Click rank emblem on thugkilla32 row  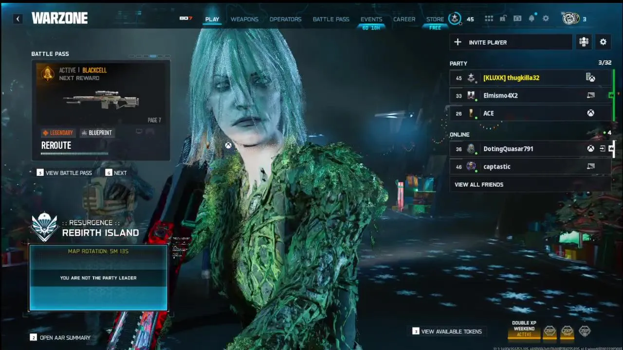(x=471, y=78)
